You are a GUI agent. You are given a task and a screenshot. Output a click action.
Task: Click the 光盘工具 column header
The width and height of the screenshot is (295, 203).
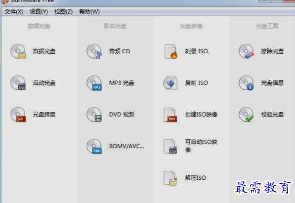pyautogui.click(x=267, y=26)
